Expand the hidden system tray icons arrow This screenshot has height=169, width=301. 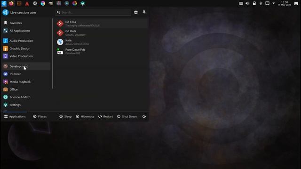point(274,3)
